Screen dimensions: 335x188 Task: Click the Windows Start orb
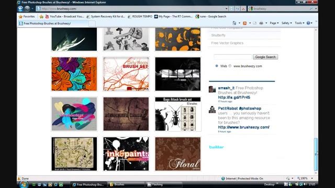pos(23,184)
